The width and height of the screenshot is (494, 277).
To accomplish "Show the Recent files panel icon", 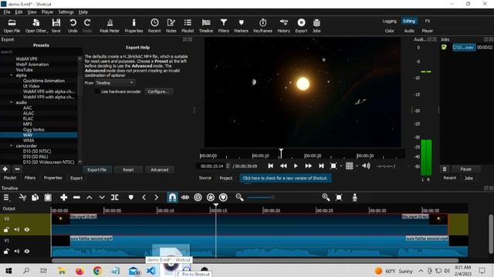I will pos(154,25).
